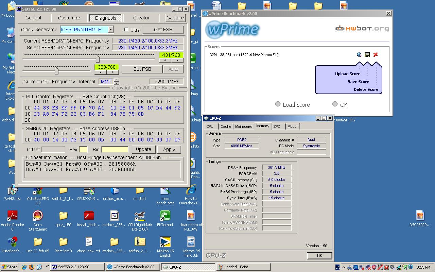
Task: Click the right arrow under the 431/760 value
Action: (x=177, y=60)
